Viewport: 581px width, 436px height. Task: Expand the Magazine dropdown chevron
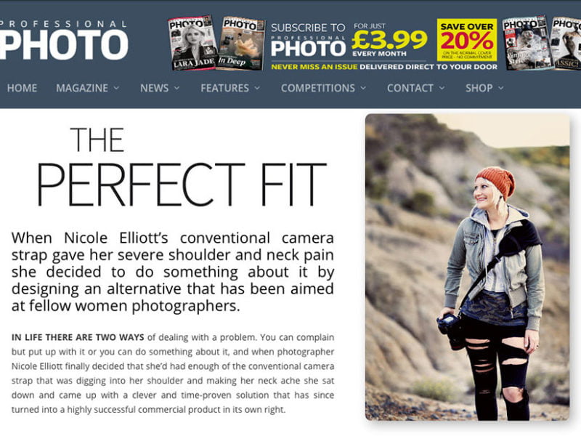pyautogui.click(x=116, y=88)
